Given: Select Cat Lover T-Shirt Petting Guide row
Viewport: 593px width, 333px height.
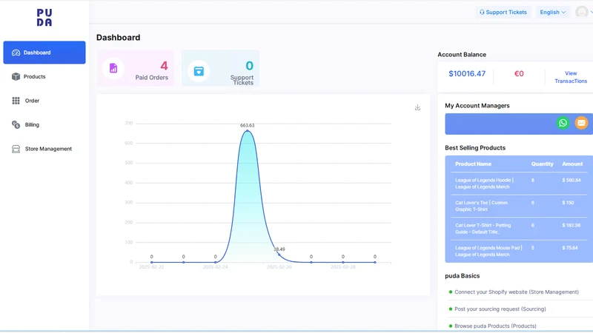Looking at the screenshot, I should point(519,229).
